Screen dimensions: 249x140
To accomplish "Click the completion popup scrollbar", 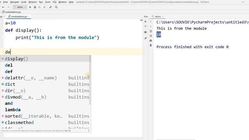I will tap(90, 80).
